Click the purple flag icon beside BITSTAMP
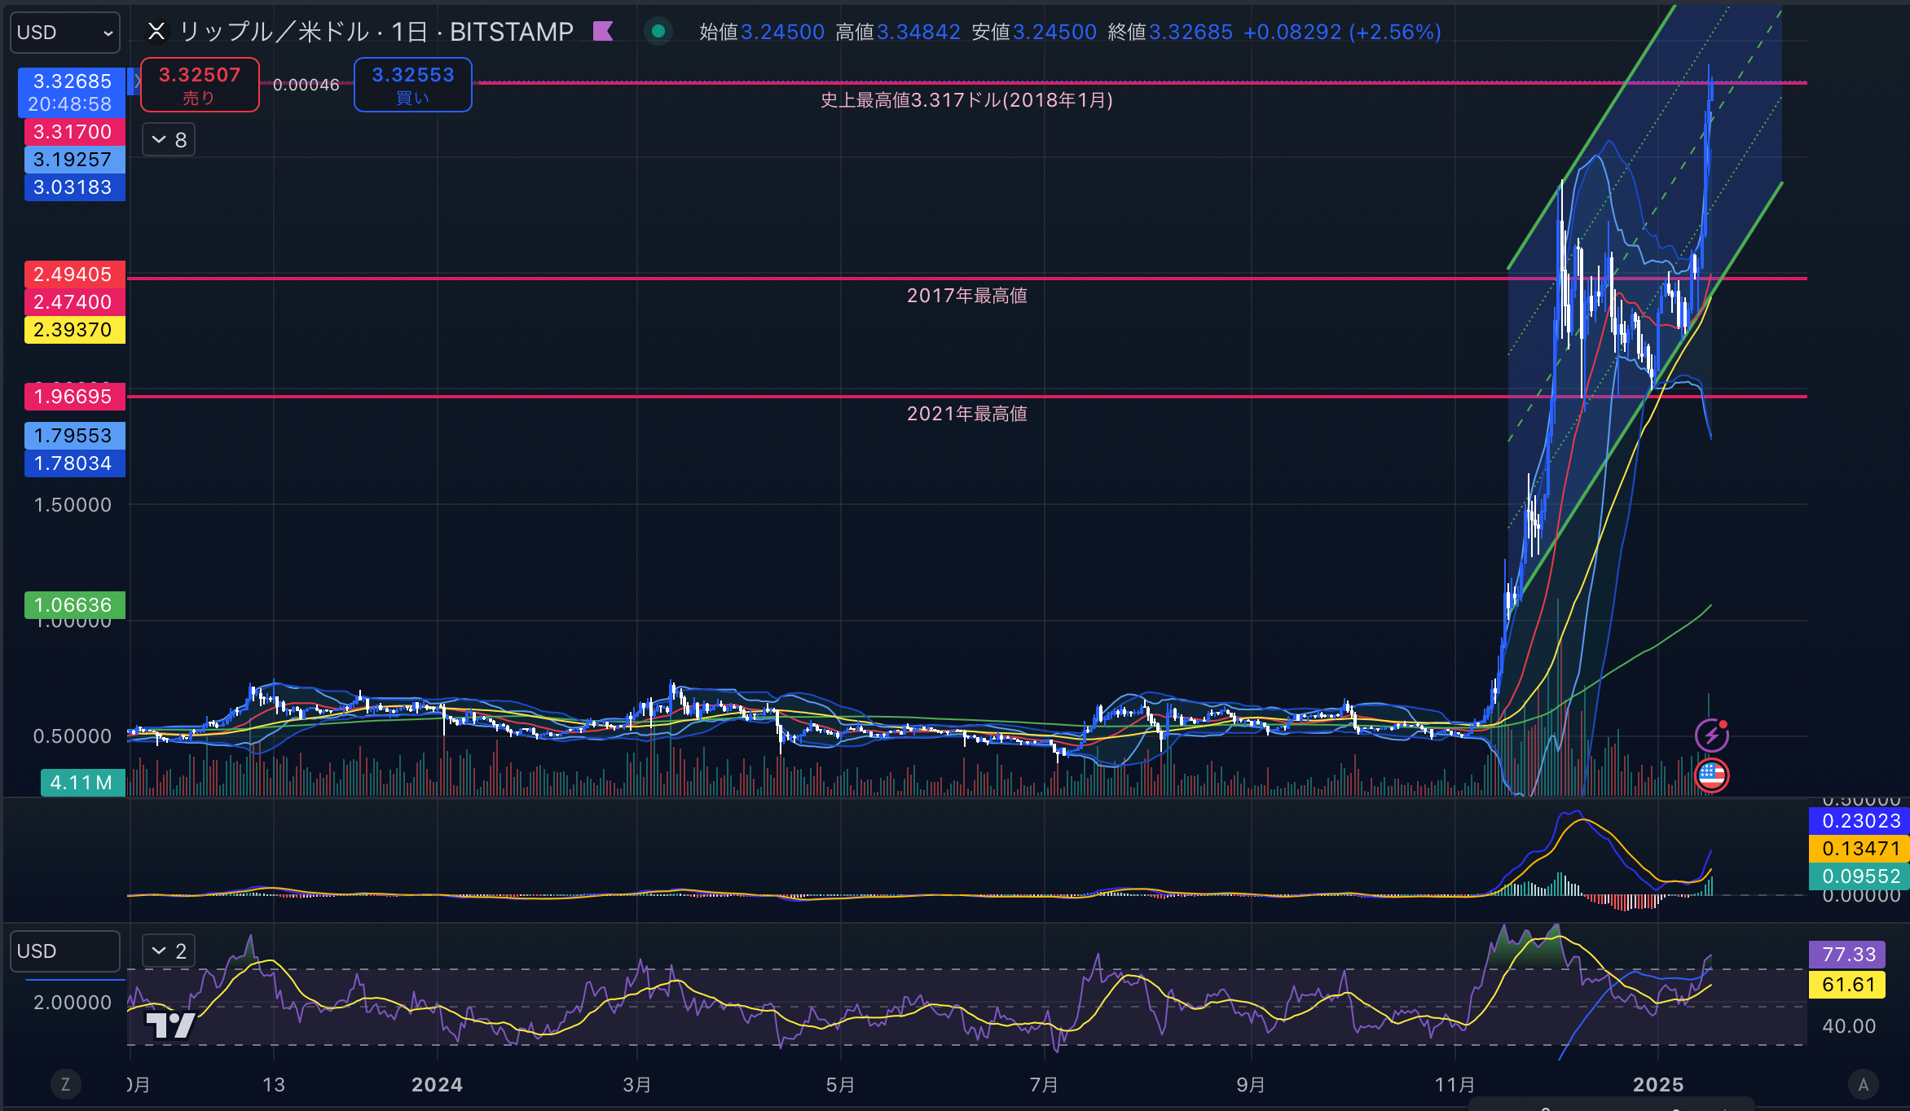 [603, 32]
